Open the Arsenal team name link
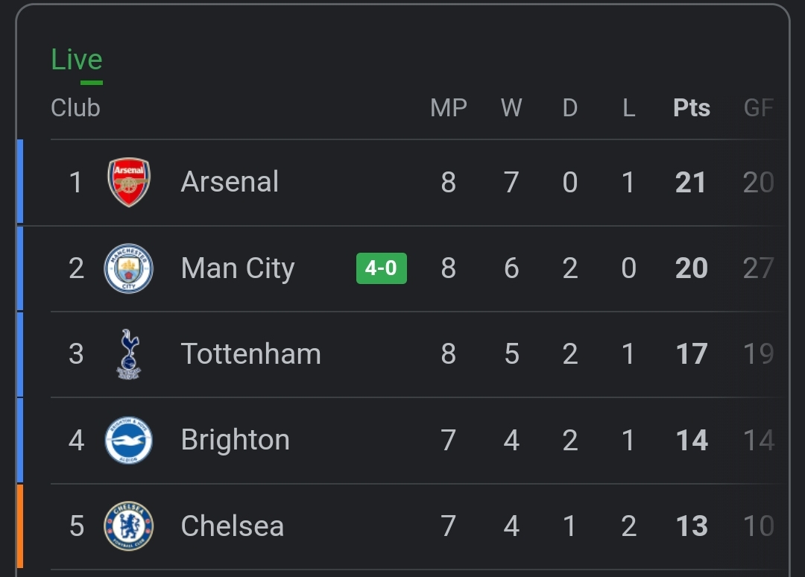Screen dimensions: 805x577 click(x=230, y=182)
